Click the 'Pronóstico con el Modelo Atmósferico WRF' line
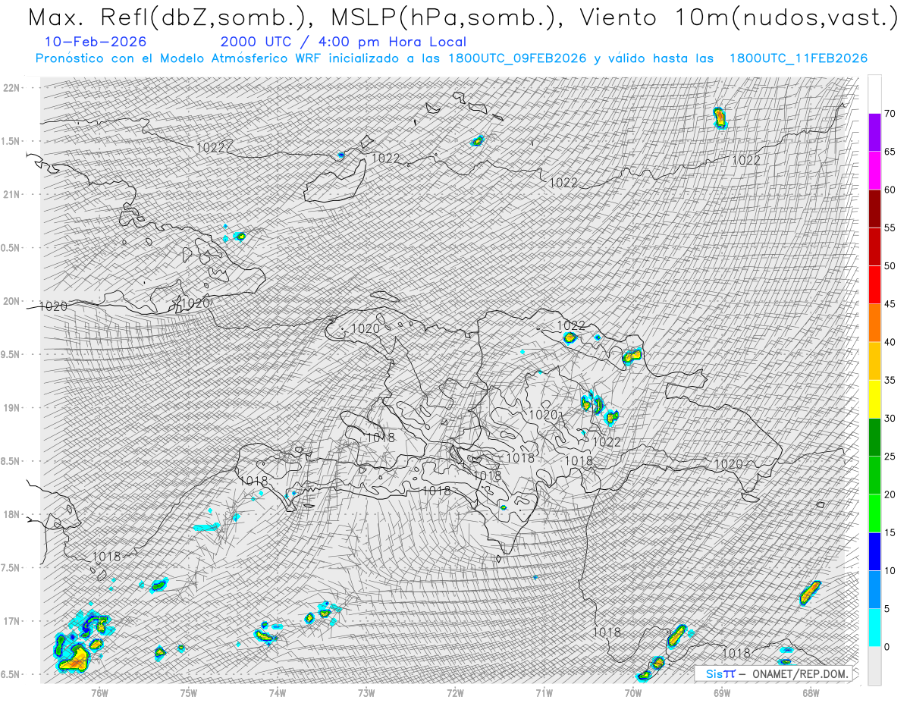This screenshot has width=910, height=703. coord(451,58)
